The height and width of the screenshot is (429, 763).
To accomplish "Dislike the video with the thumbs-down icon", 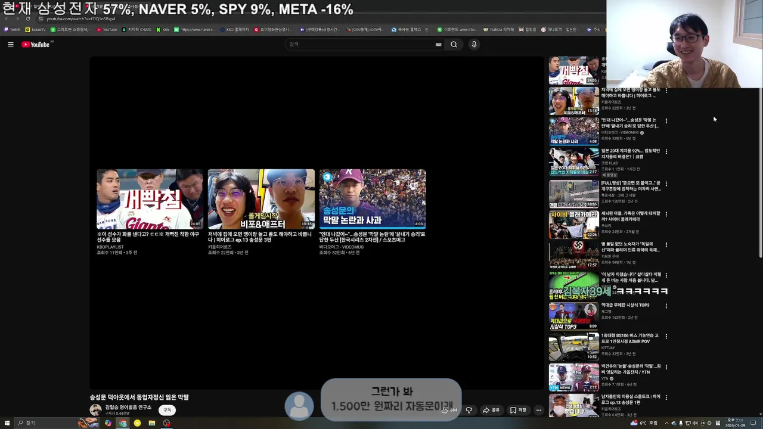I will [x=469, y=410].
